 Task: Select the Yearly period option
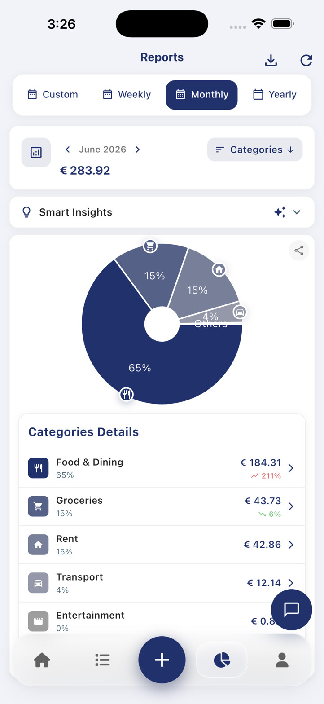coord(275,95)
